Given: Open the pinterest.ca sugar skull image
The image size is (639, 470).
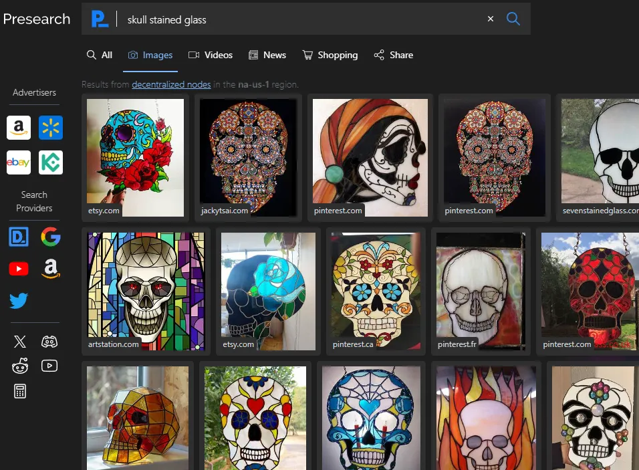Looking at the screenshot, I should (x=376, y=291).
